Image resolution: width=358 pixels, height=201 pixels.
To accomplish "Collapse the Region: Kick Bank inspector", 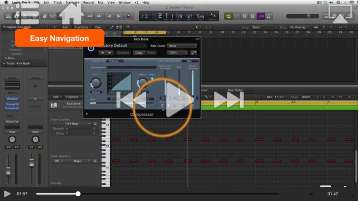I will 4,27.
